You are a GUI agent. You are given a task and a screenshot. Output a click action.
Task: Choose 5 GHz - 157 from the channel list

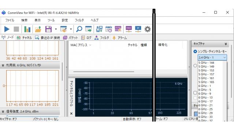pos(206,74)
